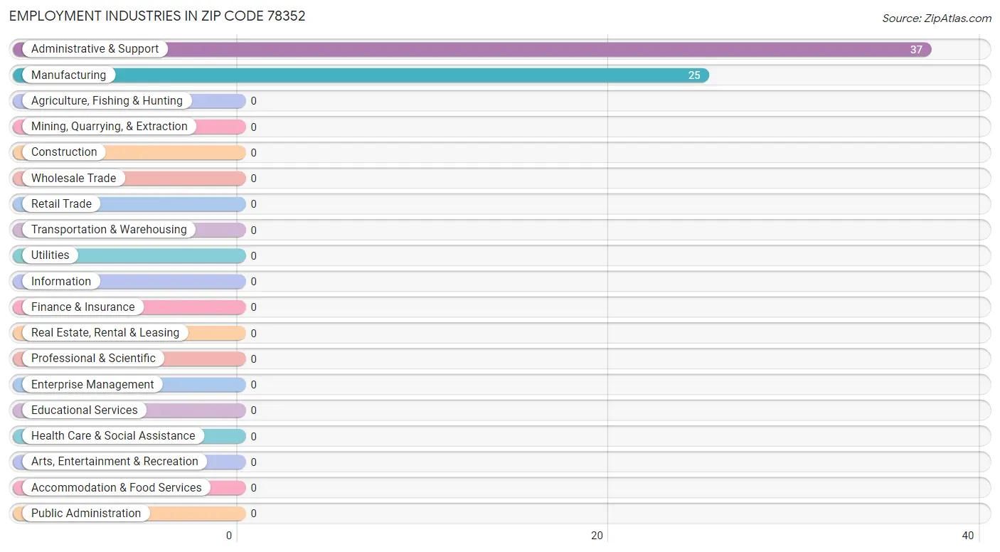Click the zero value beside Wholesale Trade
The image size is (1000, 552).
(x=253, y=179)
